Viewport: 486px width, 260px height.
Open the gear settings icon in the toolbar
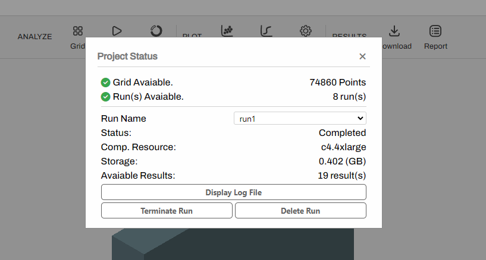306,31
